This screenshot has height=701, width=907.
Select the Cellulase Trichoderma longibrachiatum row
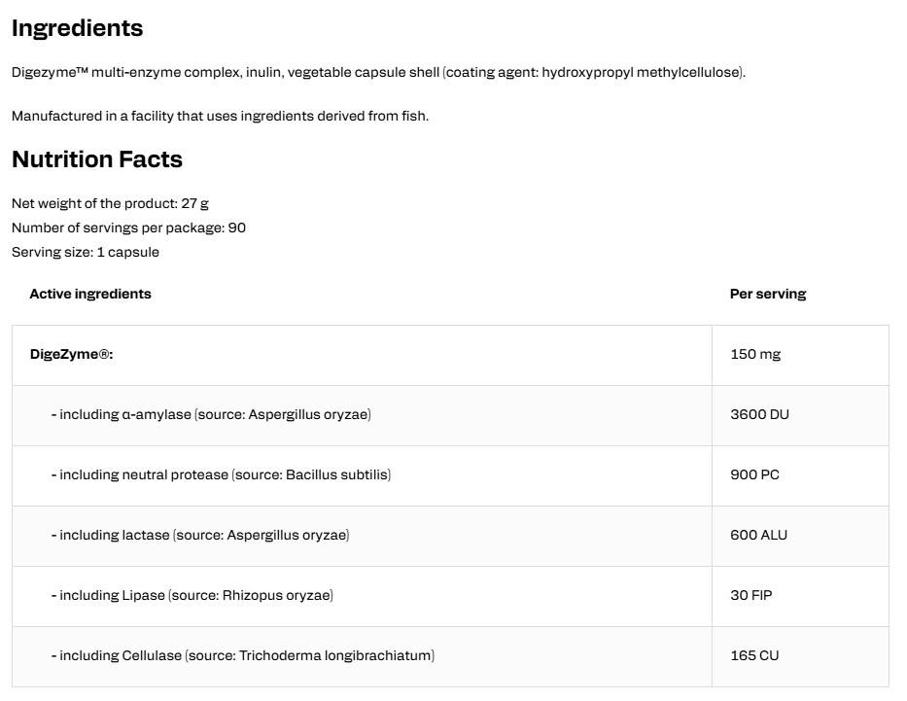pos(450,656)
